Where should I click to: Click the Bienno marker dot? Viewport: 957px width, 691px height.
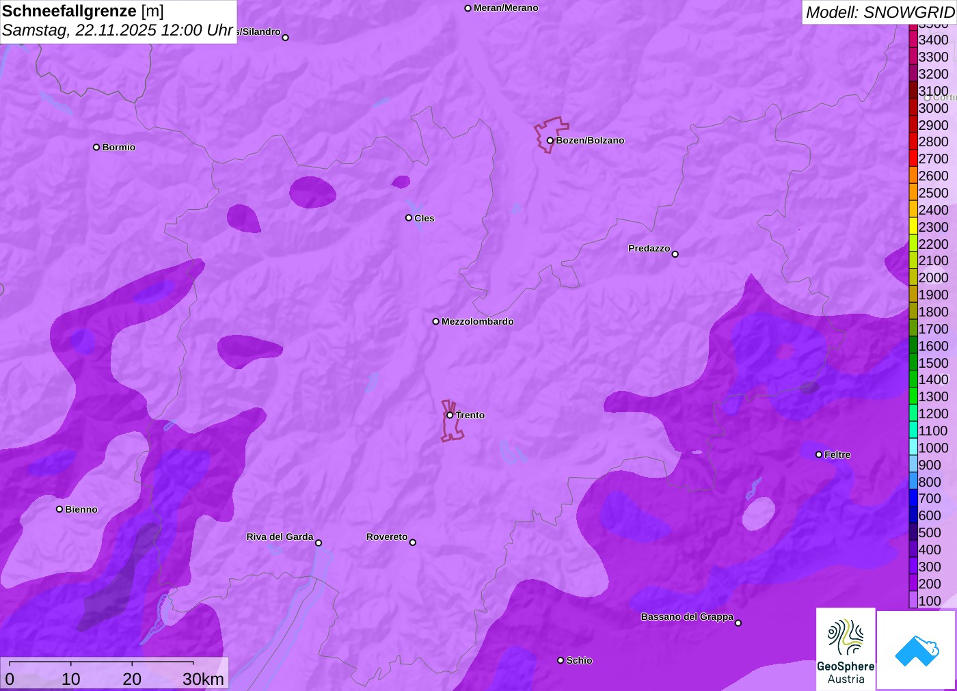click(x=59, y=509)
